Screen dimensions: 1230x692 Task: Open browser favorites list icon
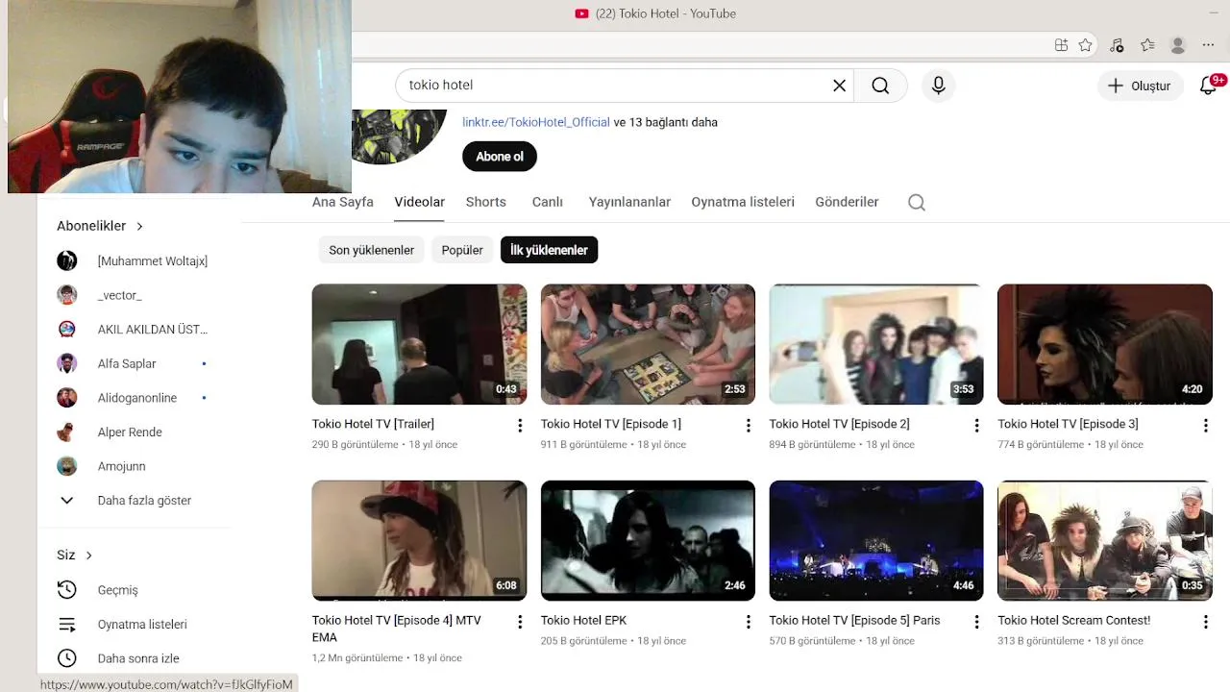[1147, 45]
